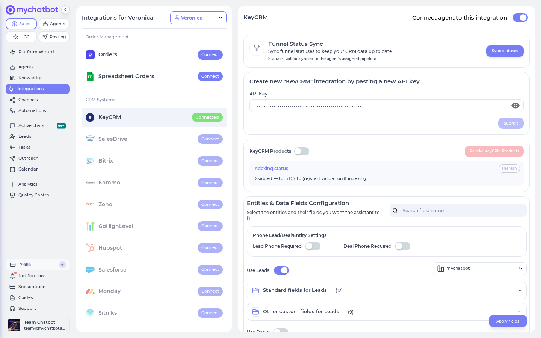The width and height of the screenshot is (541, 338).
Task: Show API key with the eye icon
Action: point(515,106)
